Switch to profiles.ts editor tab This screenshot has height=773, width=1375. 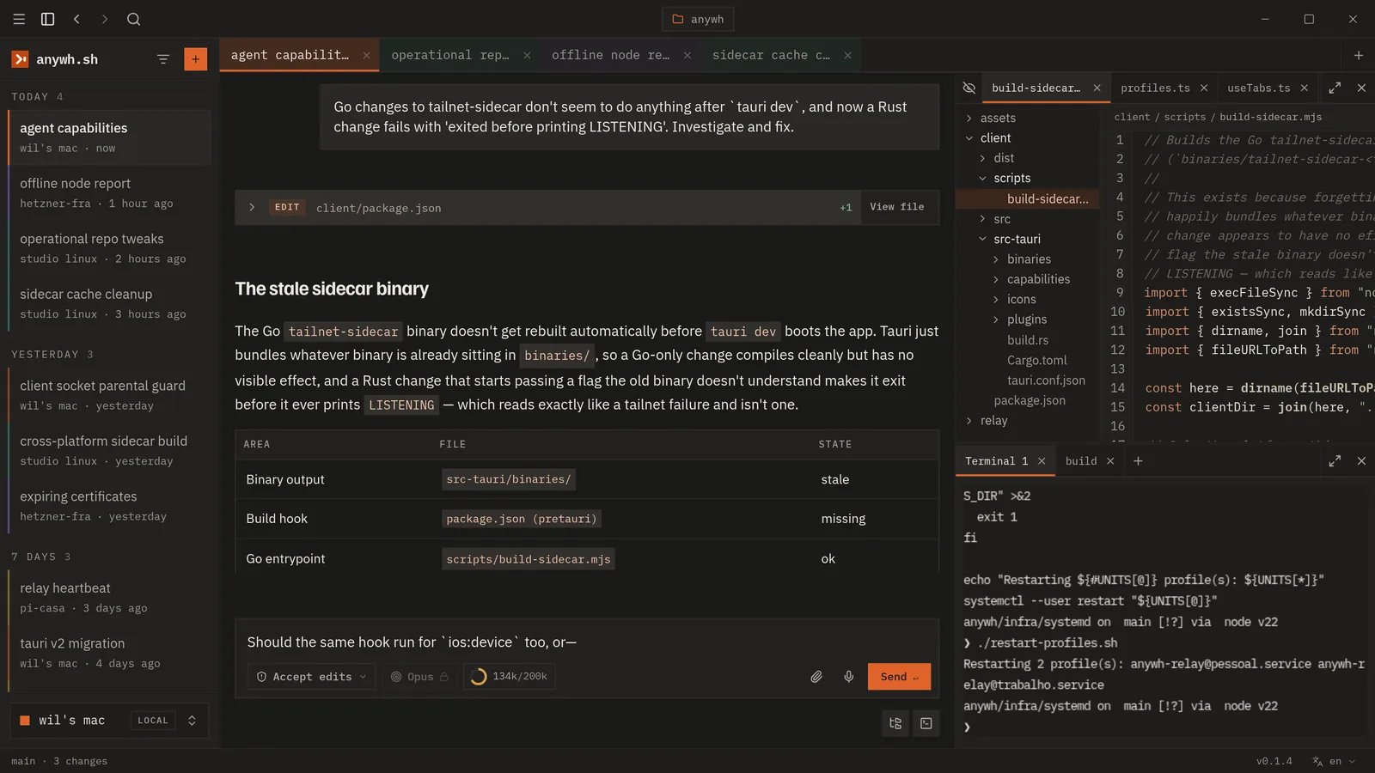coord(1155,88)
